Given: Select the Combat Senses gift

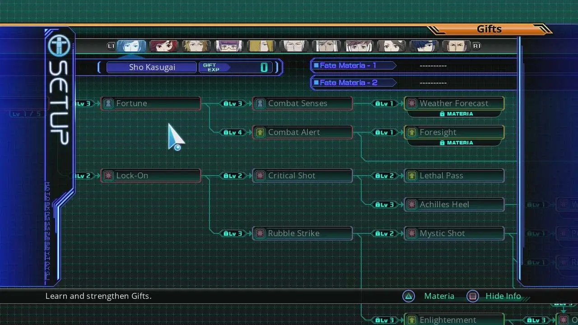Looking at the screenshot, I should pyautogui.click(x=303, y=103).
